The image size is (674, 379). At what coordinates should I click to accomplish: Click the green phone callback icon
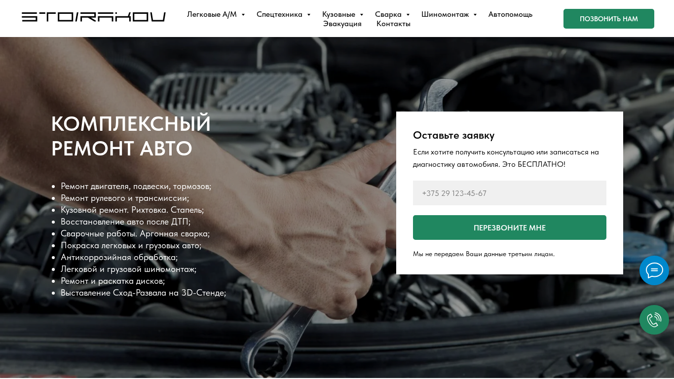pyautogui.click(x=654, y=320)
